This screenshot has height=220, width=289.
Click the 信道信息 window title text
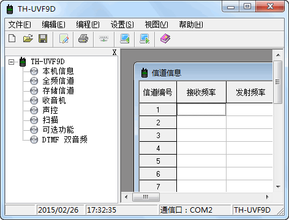[167, 73]
